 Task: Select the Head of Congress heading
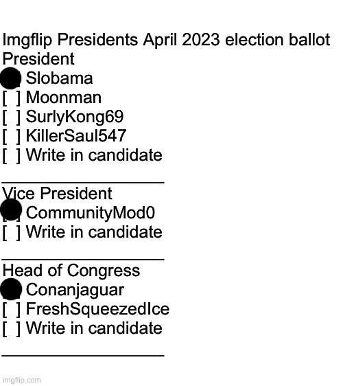(71, 271)
